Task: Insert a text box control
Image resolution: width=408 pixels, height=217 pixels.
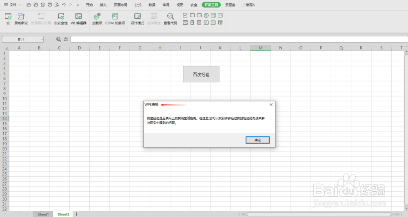Action: (x=192, y=15)
